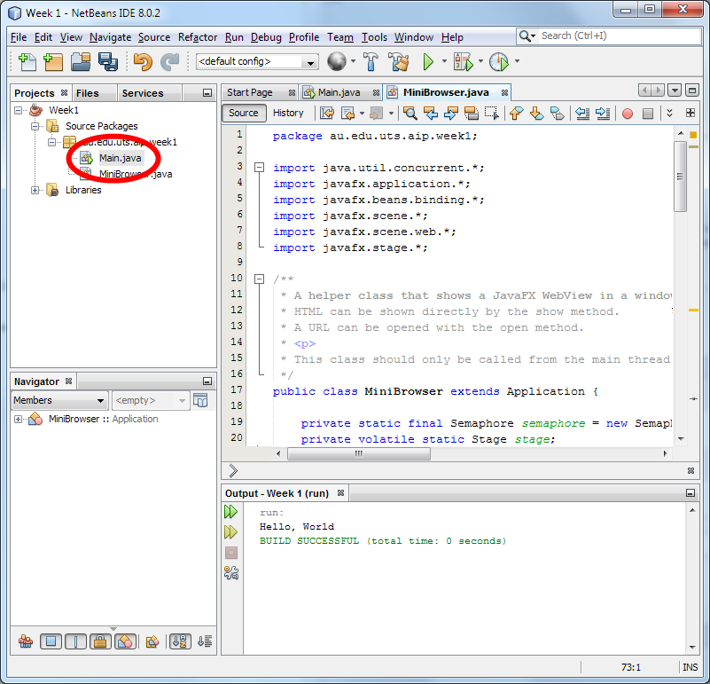Expand the Libraries node
Viewport: 710px width, 684px height.
pyautogui.click(x=34, y=190)
